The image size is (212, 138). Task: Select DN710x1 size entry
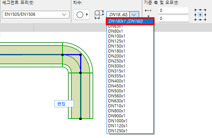pyautogui.click(x=130, y=106)
